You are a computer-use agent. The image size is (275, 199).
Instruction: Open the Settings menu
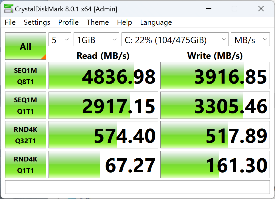(37, 22)
